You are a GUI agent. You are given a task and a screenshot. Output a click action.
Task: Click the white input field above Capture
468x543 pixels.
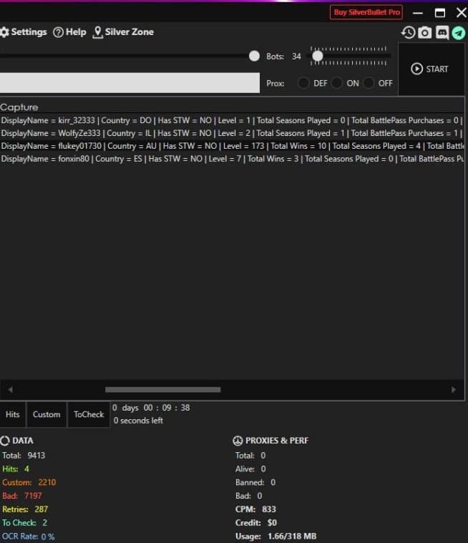coord(130,83)
